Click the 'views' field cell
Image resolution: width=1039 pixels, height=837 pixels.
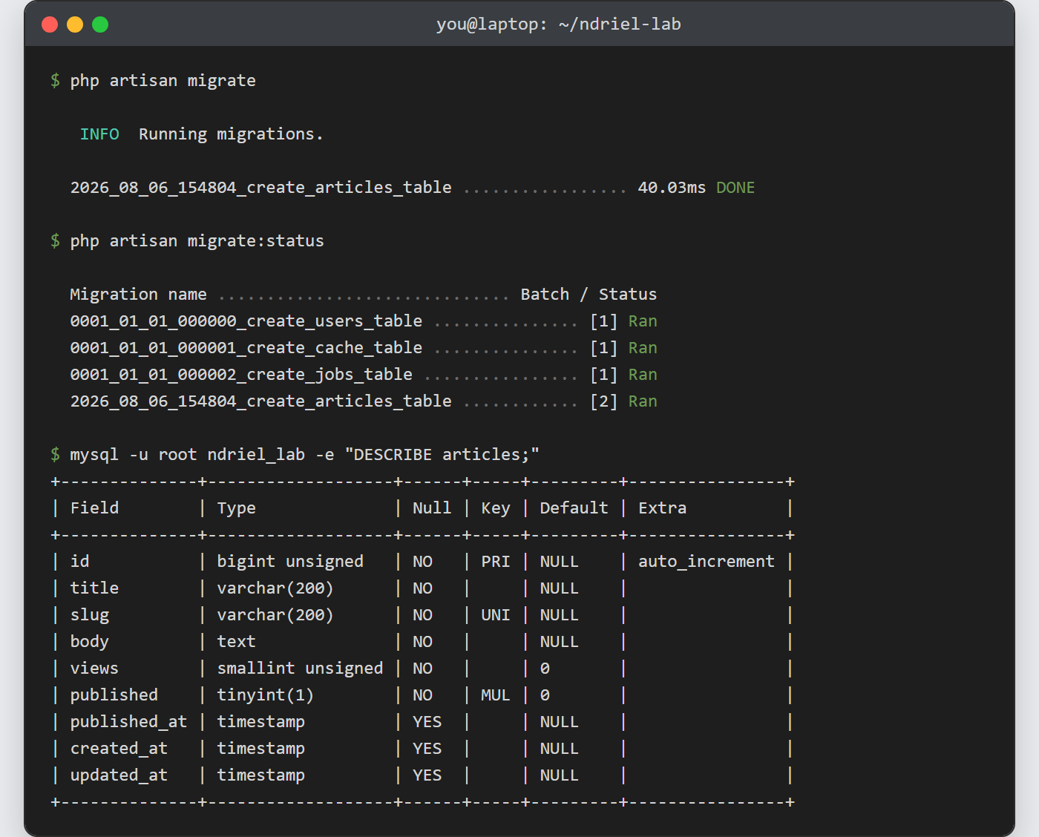pyautogui.click(x=94, y=669)
